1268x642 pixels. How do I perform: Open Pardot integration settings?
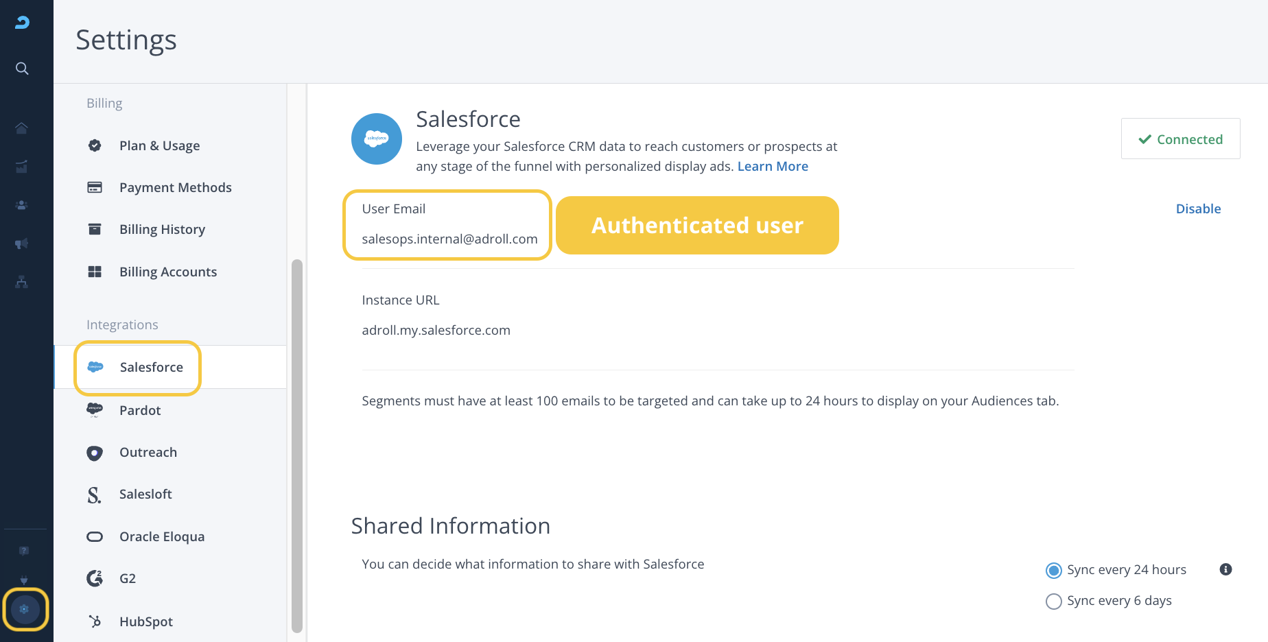(x=140, y=410)
